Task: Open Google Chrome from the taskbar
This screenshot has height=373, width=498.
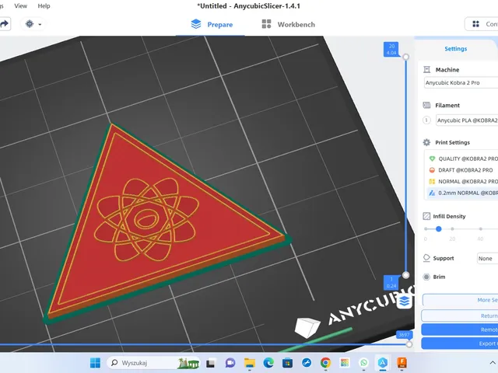Action: point(325,363)
